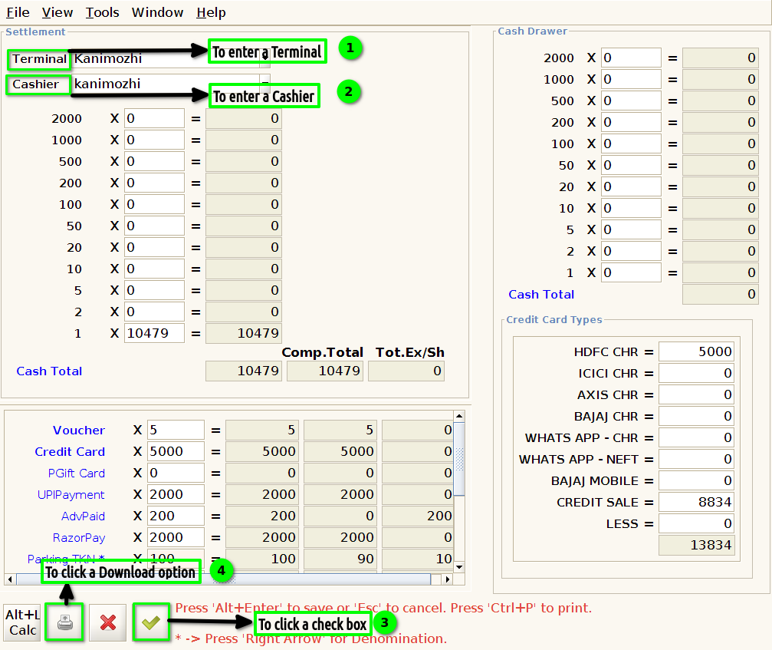Click the BAJAJ CHR amount field

[697, 417]
